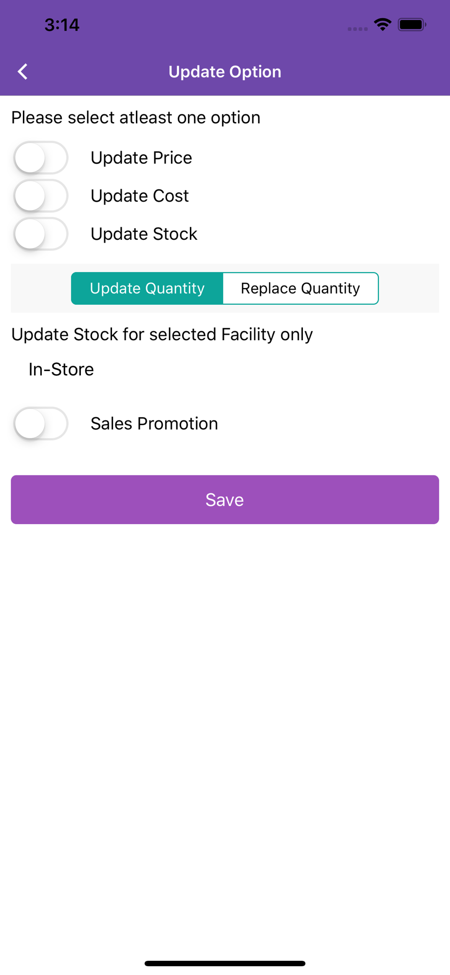Tap the Sales Promotion label
Image resolution: width=450 pixels, height=975 pixels.
pyautogui.click(x=154, y=424)
